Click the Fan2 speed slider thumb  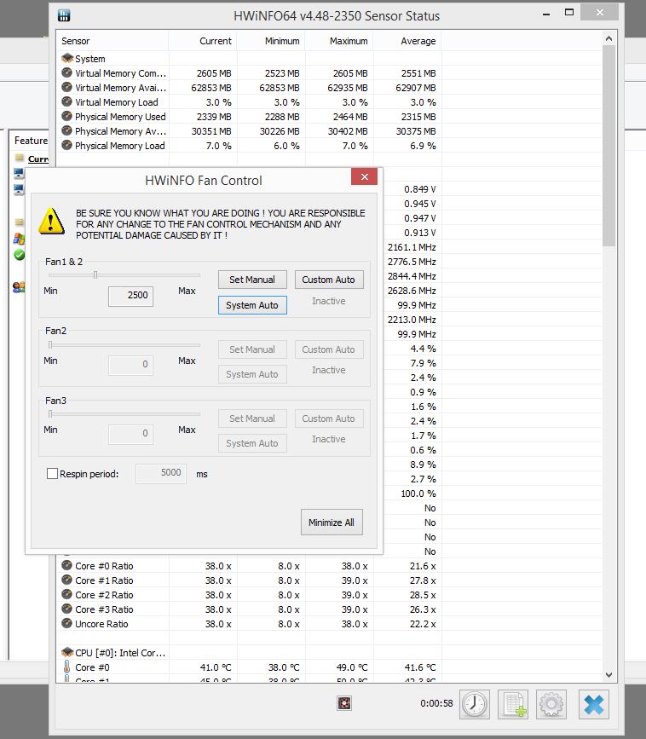50,345
